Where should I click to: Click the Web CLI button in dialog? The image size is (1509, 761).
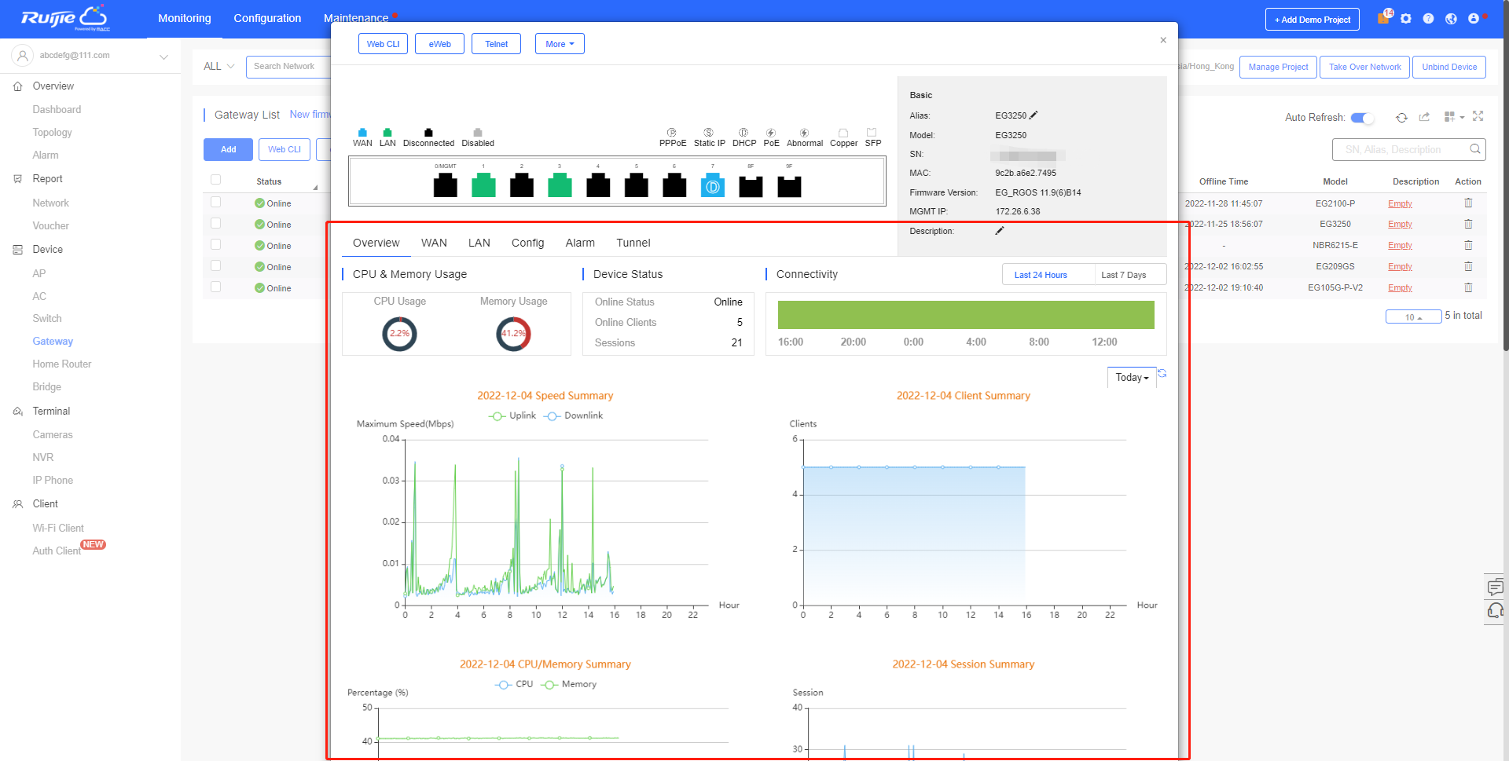[x=383, y=44]
